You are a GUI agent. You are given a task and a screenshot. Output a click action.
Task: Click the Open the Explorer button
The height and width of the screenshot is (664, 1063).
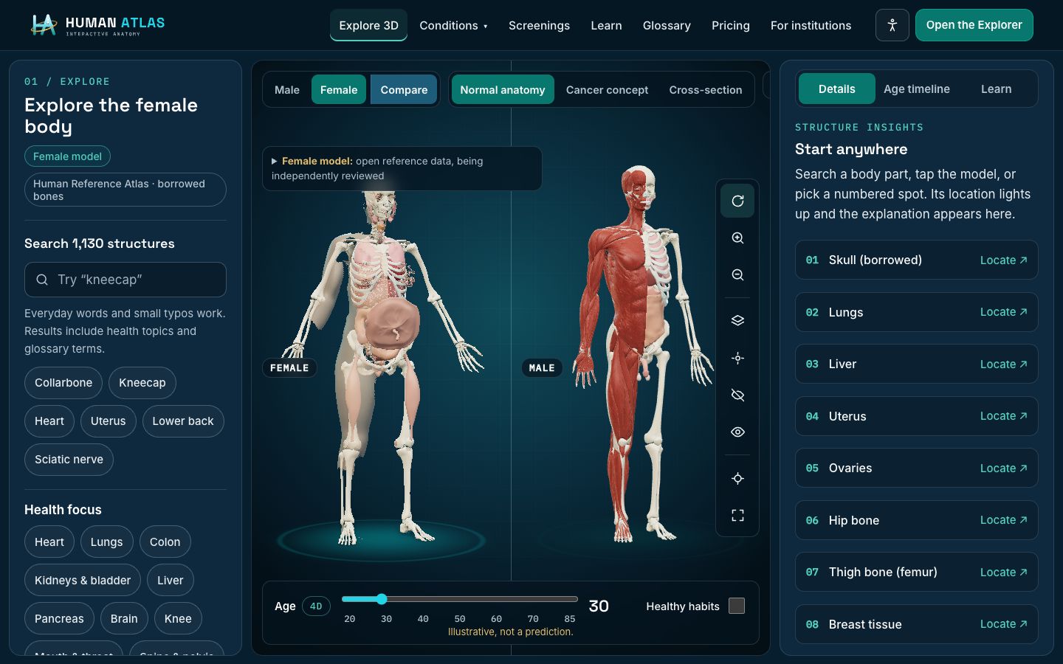point(974,25)
